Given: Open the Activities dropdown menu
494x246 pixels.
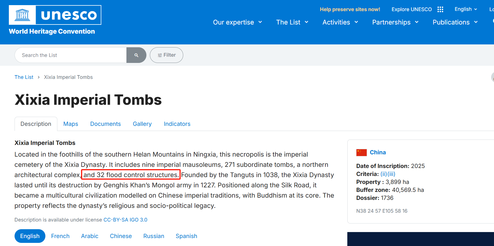Looking at the screenshot, I should 340,22.
